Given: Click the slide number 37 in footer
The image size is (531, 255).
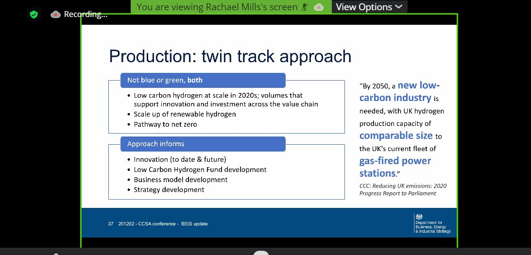Looking at the screenshot, I should [111, 224].
